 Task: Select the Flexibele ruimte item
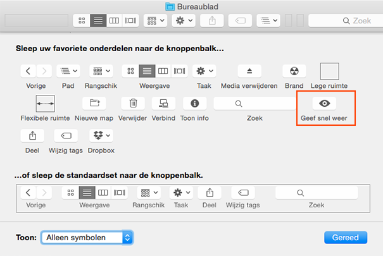pos(45,104)
